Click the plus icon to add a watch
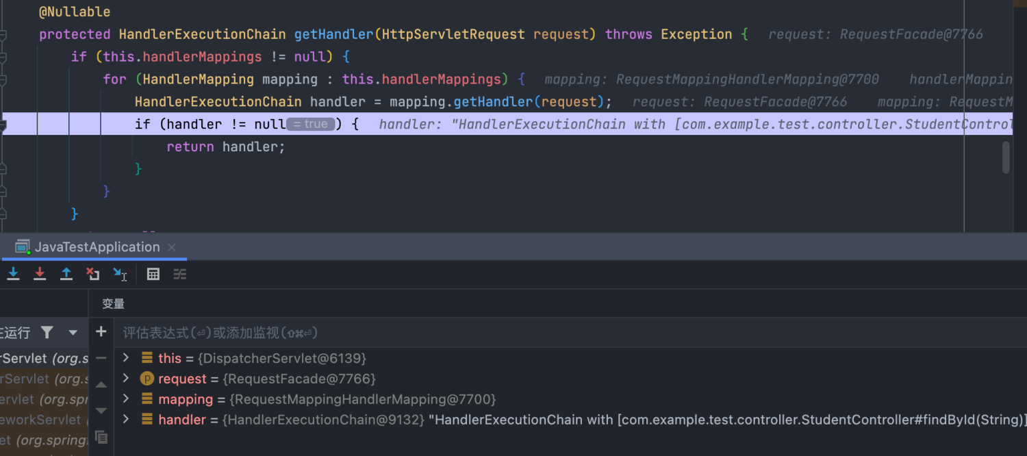1027x456 pixels. click(x=101, y=331)
